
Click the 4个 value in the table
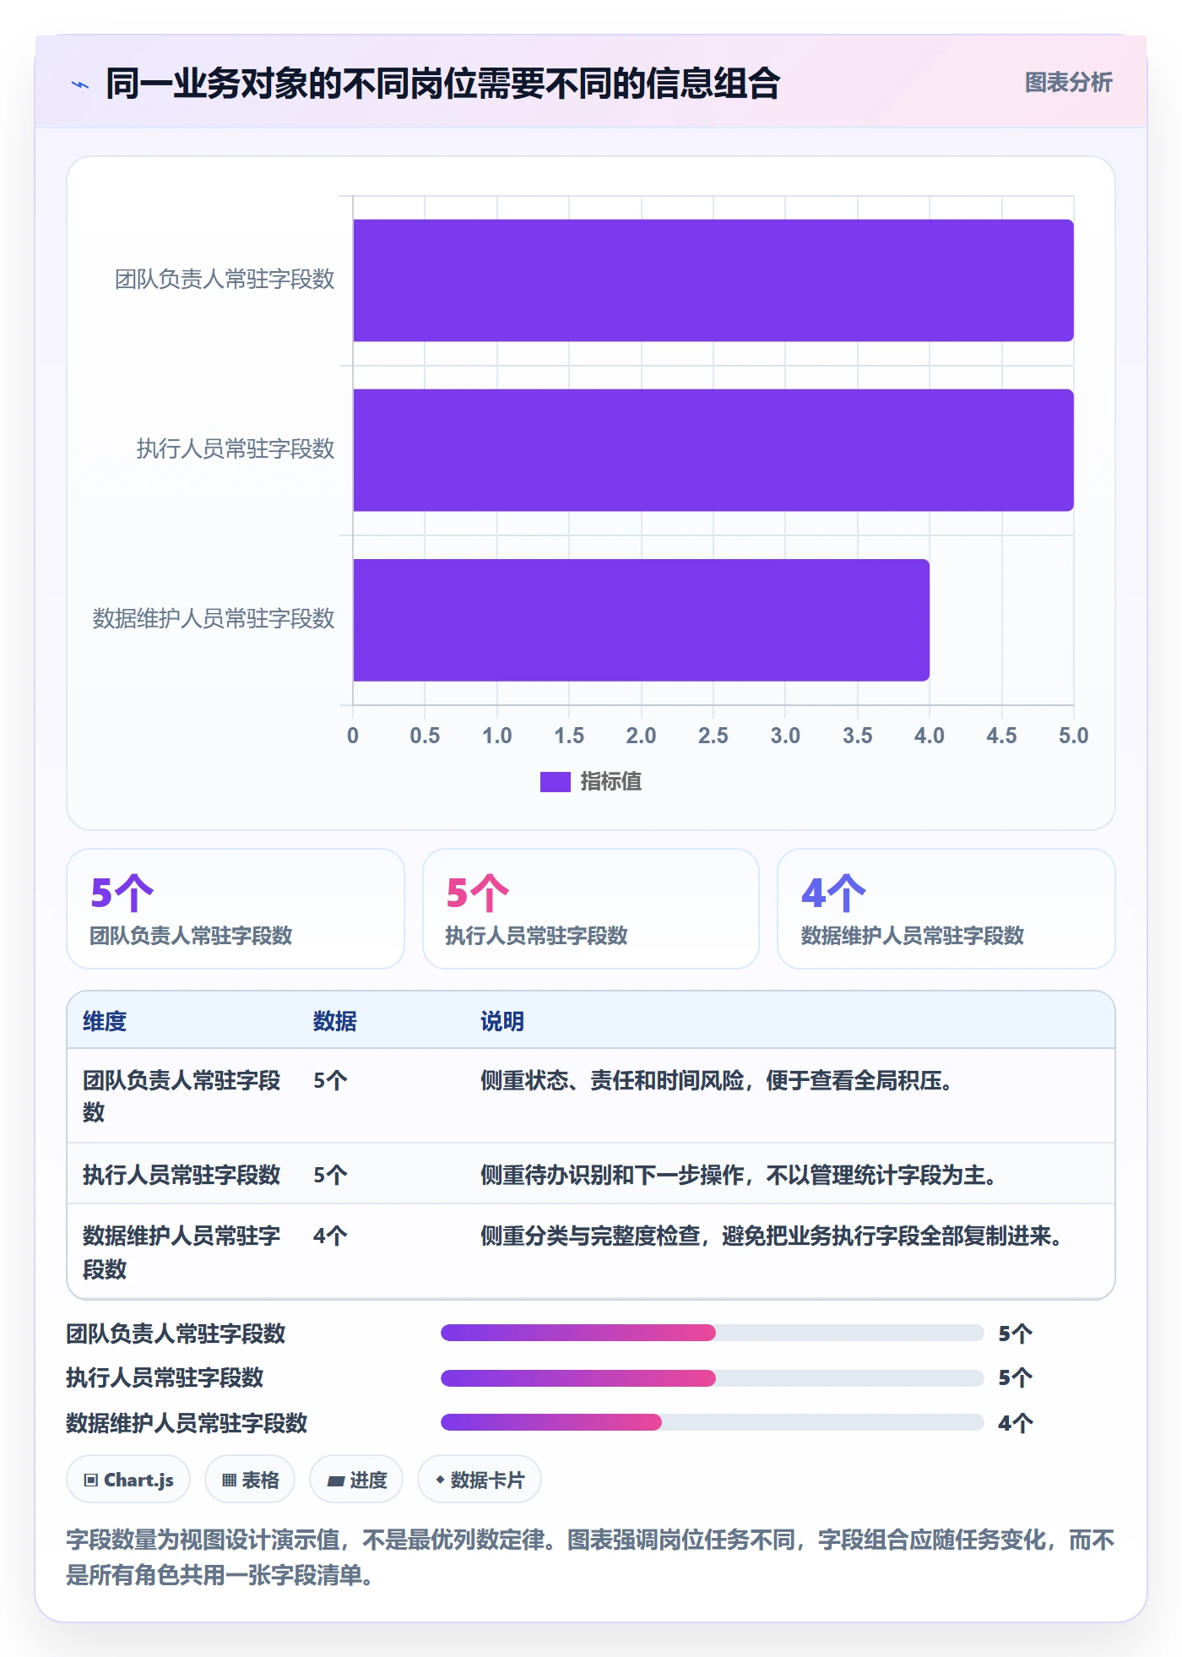(x=330, y=1236)
